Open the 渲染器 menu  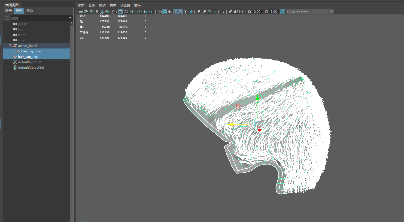click(125, 6)
